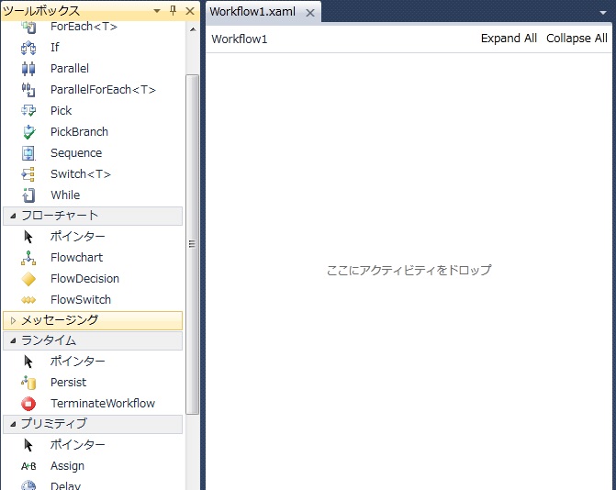The width and height of the screenshot is (616, 490).
Task: Select pointer icon under ランタイム group
Action: (x=28, y=362)
